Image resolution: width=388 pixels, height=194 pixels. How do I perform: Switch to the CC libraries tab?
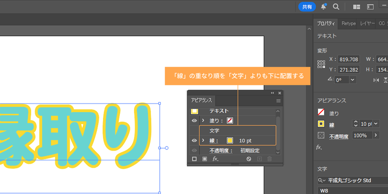click(382, 23)
